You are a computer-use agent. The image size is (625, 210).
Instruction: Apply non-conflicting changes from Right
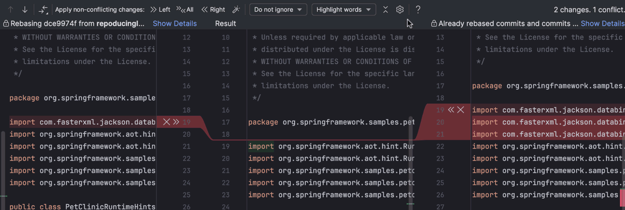(x=213, y=10)
